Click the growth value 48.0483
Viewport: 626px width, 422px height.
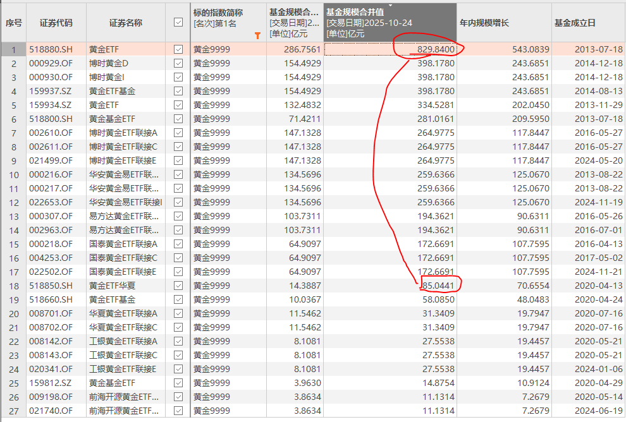(x=533, y=299)
